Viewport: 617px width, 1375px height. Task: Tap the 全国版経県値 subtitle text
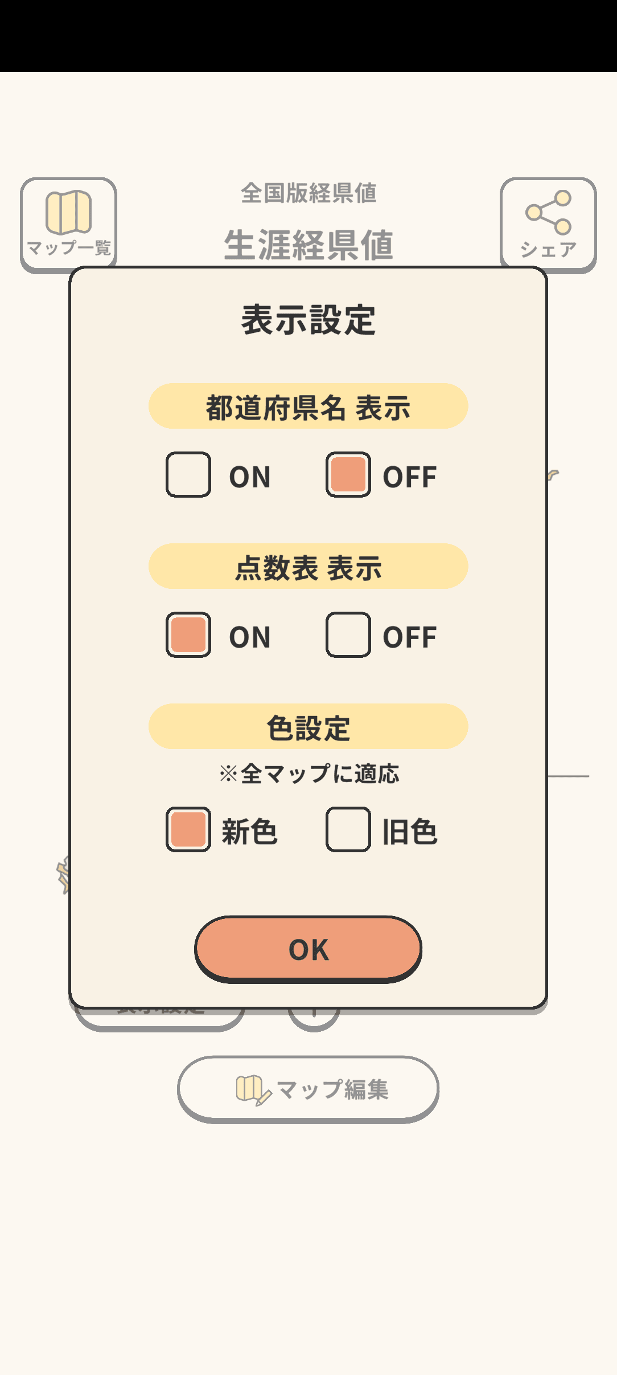click(x=308, y=193)
